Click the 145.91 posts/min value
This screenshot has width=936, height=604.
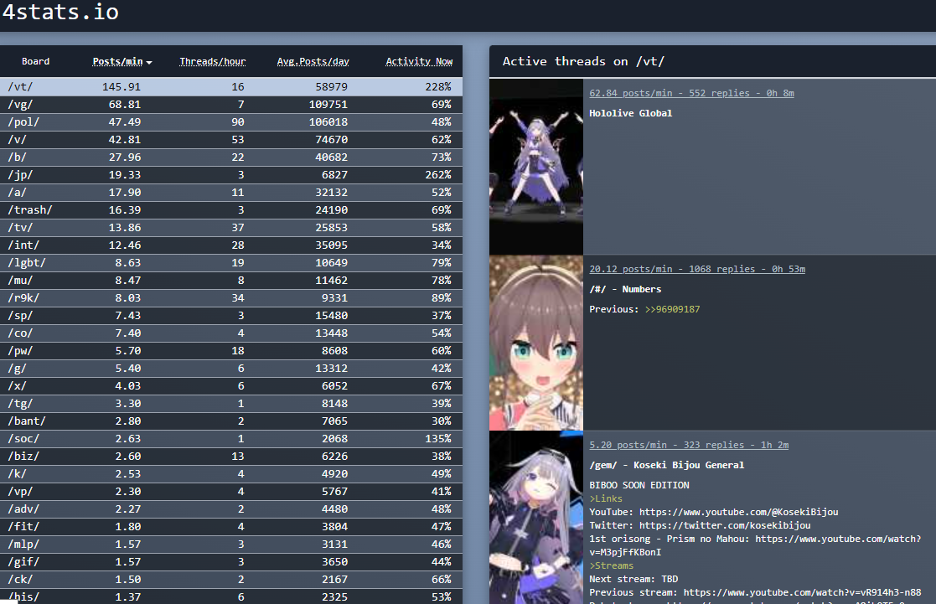click(122, 86)
